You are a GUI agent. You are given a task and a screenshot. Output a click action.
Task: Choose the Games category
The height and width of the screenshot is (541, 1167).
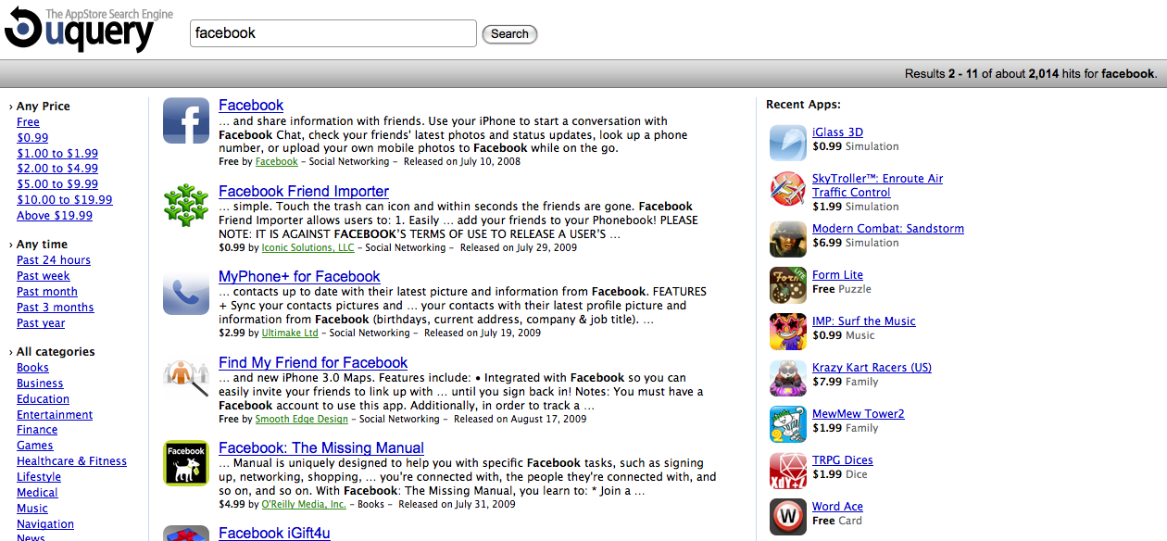click(34, 446)
